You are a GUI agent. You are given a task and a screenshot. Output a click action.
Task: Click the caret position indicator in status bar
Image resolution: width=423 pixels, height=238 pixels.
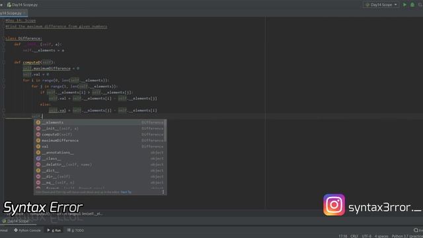(x=342, y=236)
